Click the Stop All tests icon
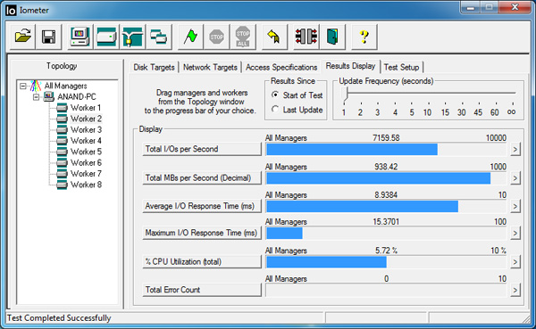 click(243, 37)
